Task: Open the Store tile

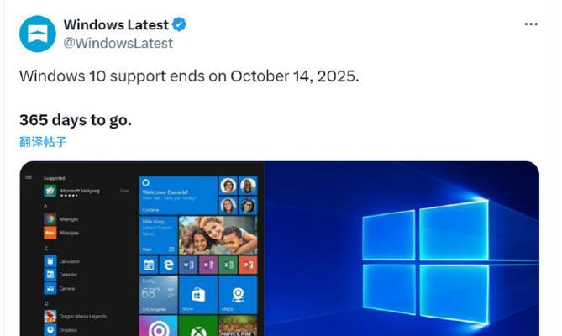Action: coord(198,295)
